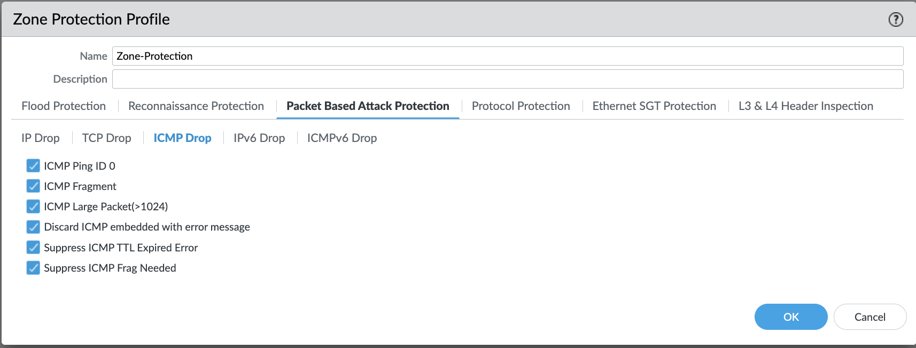Click the Name input field
916x348 pixels.
pyautogui.click(x=508, y=56)
